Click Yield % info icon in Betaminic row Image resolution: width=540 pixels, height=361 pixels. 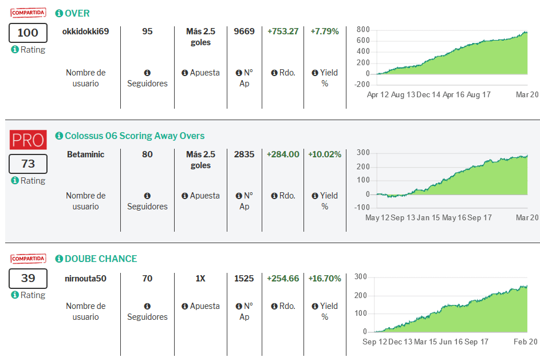[315, 196]
